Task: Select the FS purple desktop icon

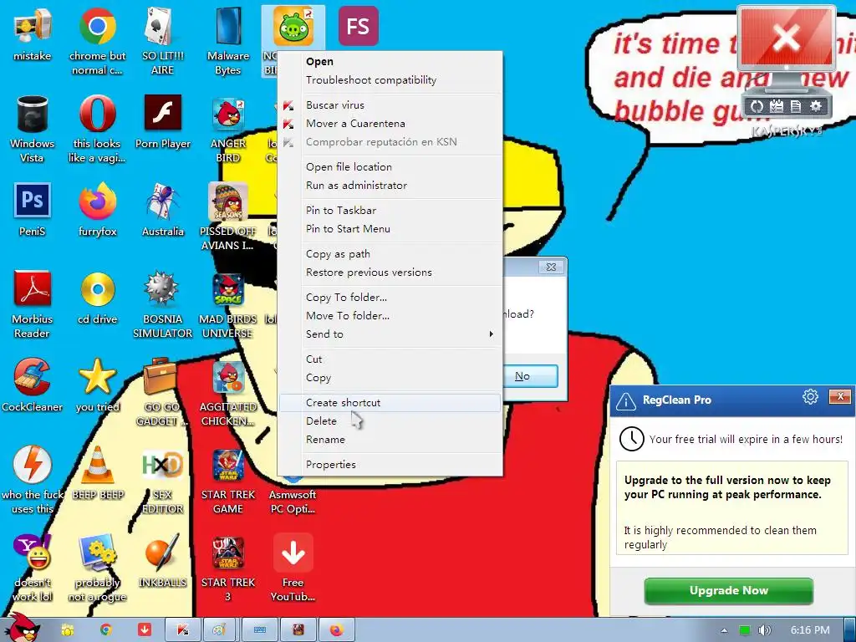Action: click(x=358, y=26)
